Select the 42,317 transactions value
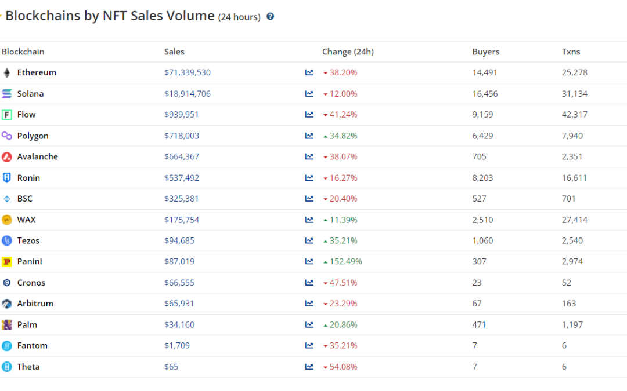 click(x=575, y=115)
